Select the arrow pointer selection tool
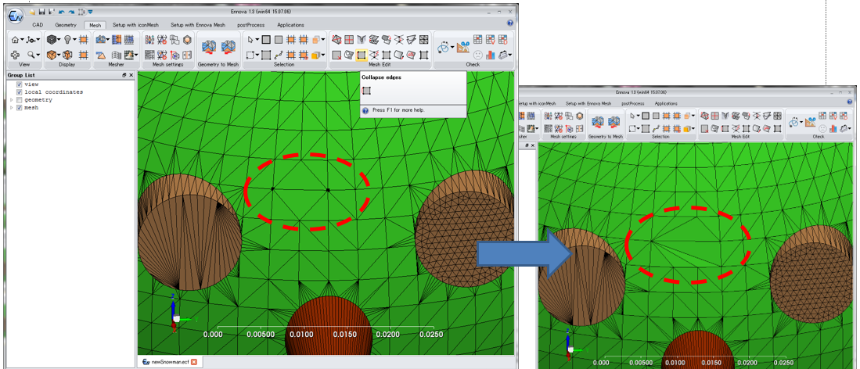The width and height of the screenshot is (860, 369). 251,39
